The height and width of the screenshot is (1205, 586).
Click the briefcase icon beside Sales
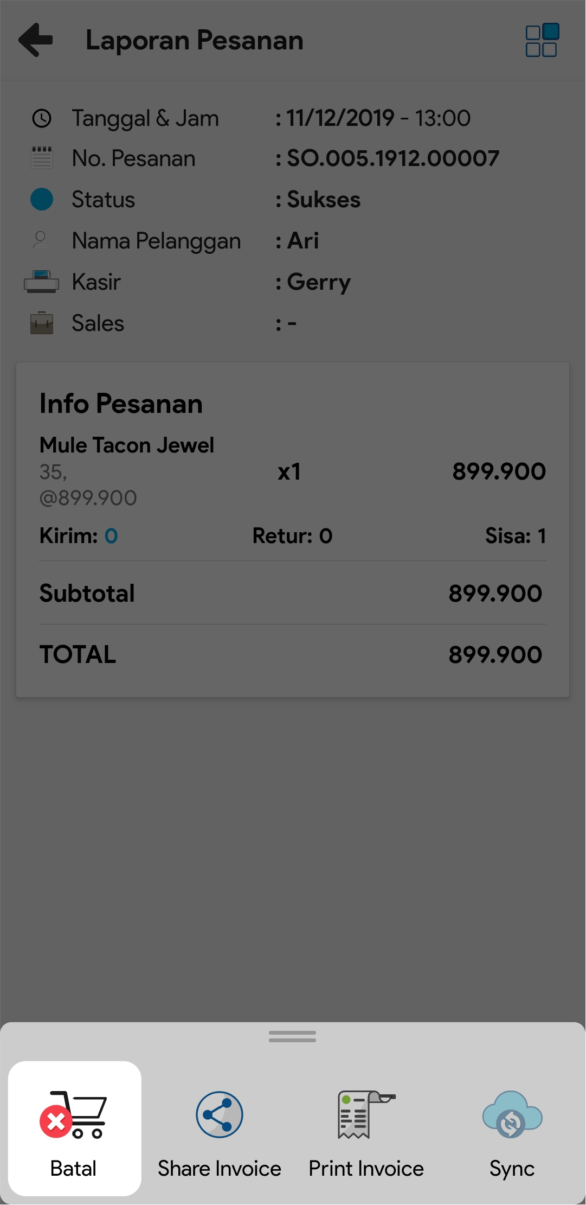click(42, 323)
